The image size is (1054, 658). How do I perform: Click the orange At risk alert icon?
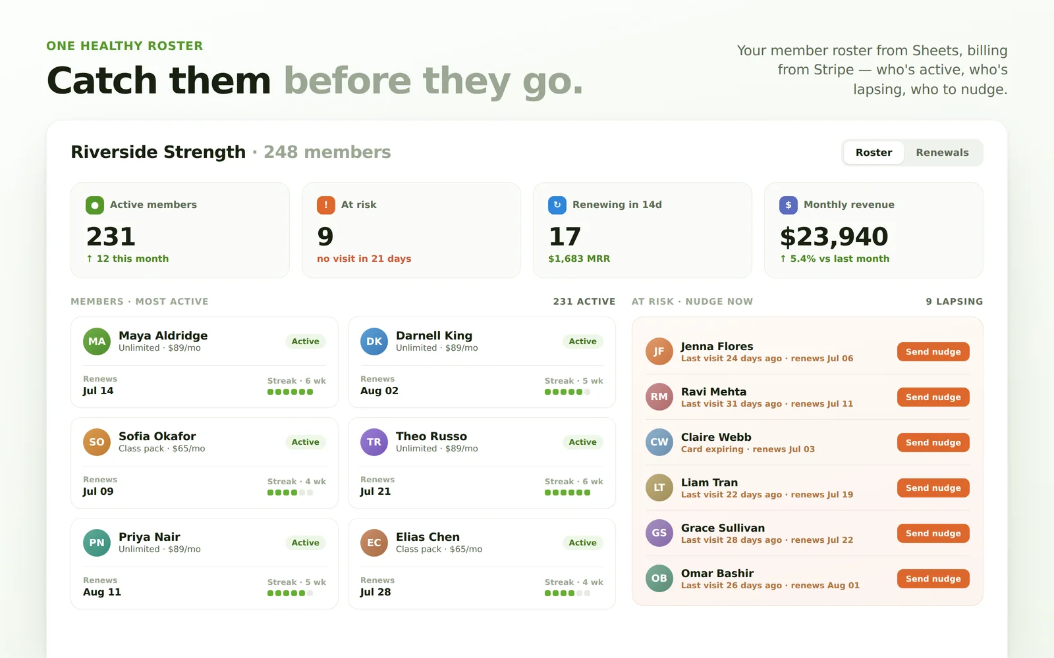pyautogui.click(x=326, y=205)
